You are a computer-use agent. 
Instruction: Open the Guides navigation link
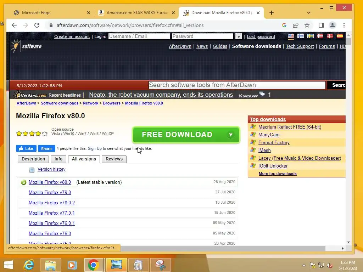coord(220,46)
